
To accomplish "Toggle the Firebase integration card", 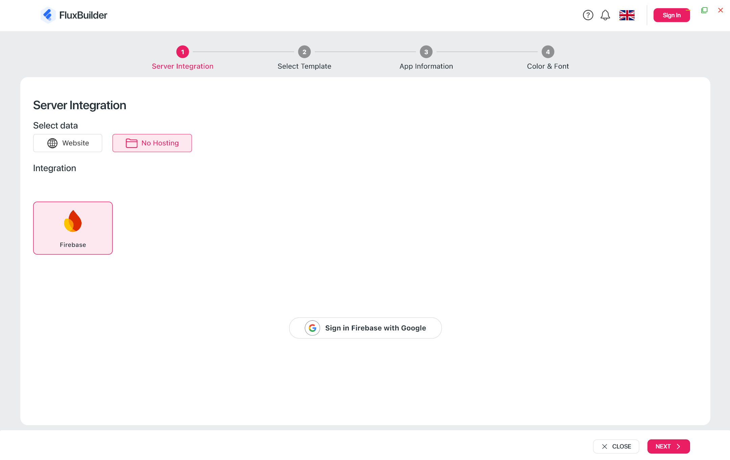I will 73,228.
